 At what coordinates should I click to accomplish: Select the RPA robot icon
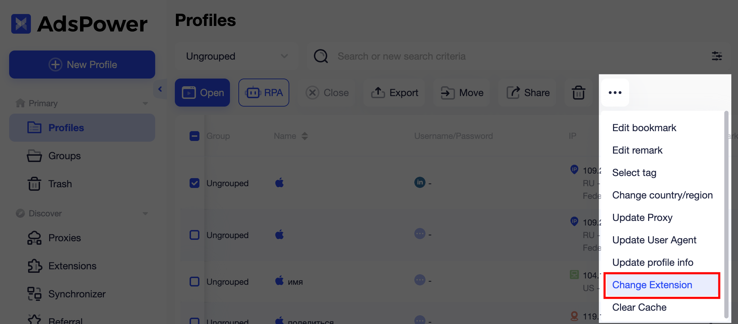pyautogui.click(x=253, y=93)
